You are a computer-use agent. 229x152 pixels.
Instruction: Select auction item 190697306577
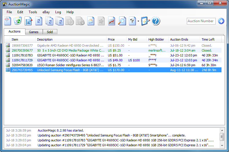[22, 45]
